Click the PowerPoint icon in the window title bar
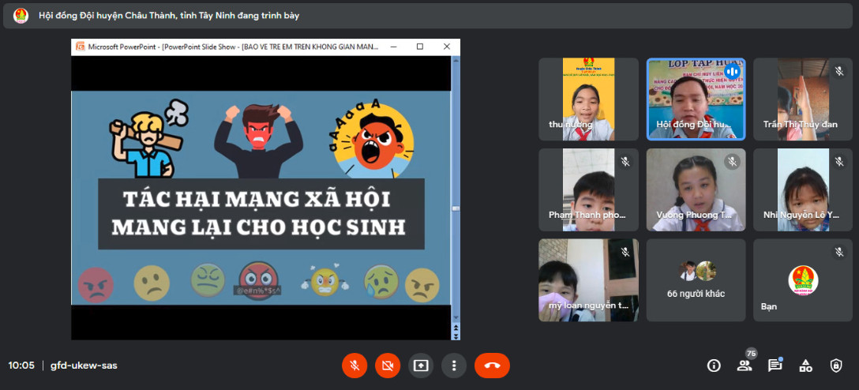Viewport: 859px width, 390px height. coord(79,47)
